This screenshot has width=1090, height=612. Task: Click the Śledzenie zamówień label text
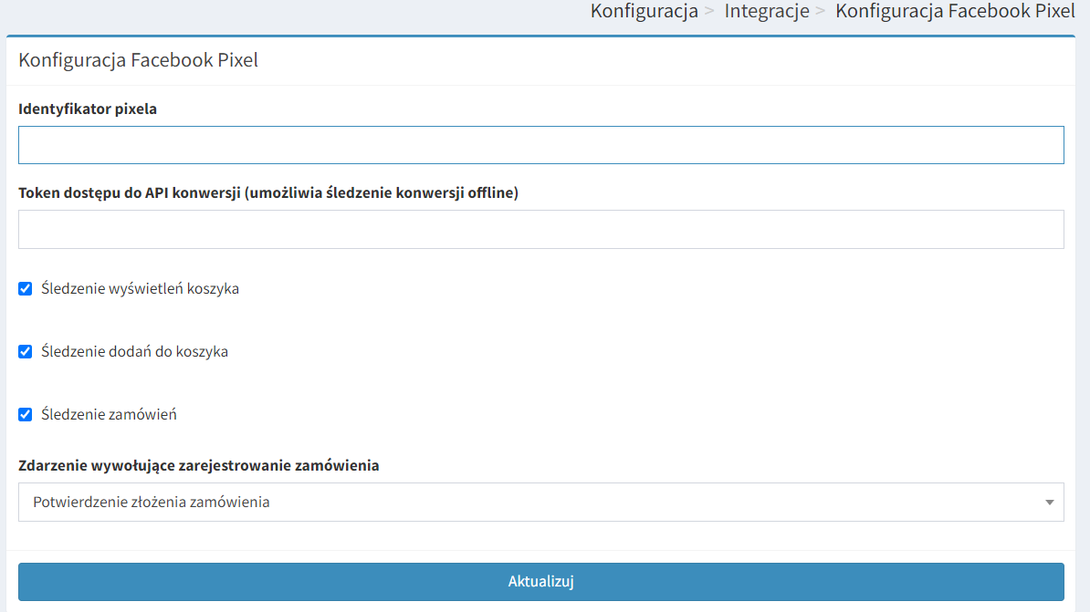click(x=109, y=415)
